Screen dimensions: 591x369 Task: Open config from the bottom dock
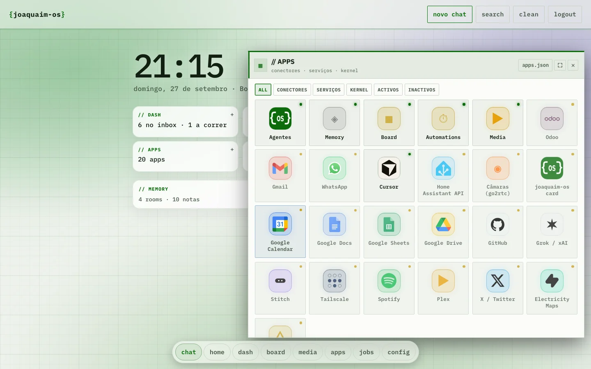[399, 352]
